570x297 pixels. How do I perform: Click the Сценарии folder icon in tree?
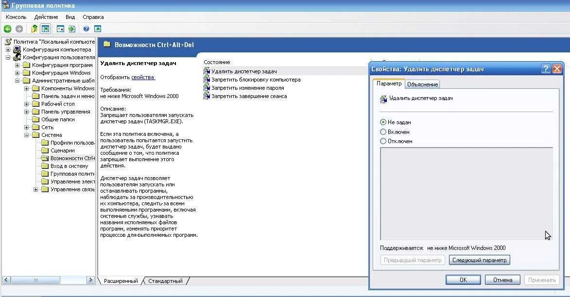[45, 150]
